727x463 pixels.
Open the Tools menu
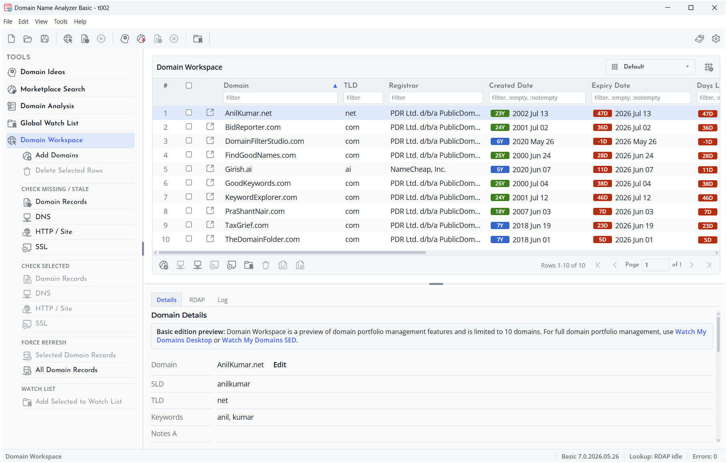tap(61, 22)
